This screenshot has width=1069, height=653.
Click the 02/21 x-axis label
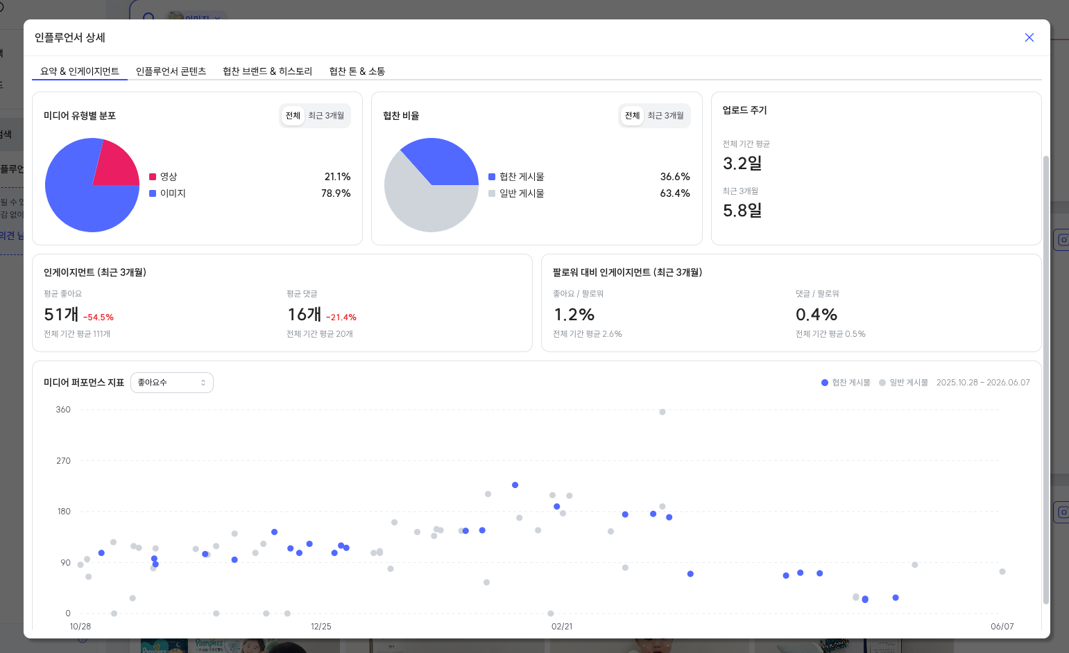562,627
